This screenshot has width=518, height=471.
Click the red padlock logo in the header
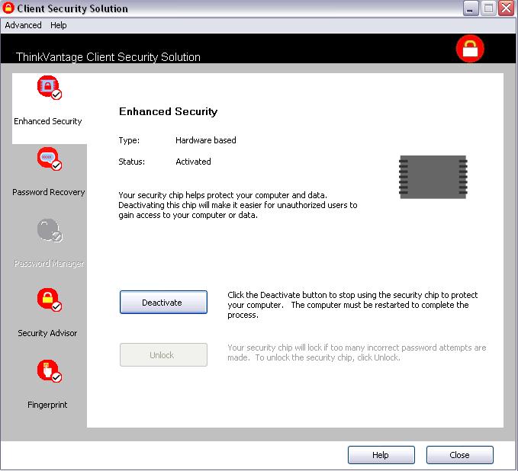pyautogui.click(x=470, y=49)
